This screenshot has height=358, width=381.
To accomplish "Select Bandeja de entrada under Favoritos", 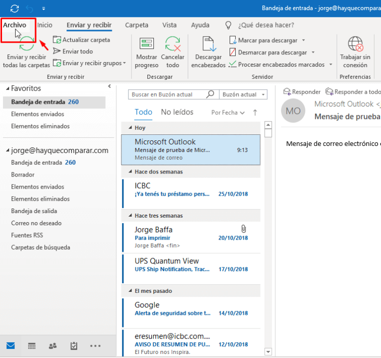I will click(54, 102).
